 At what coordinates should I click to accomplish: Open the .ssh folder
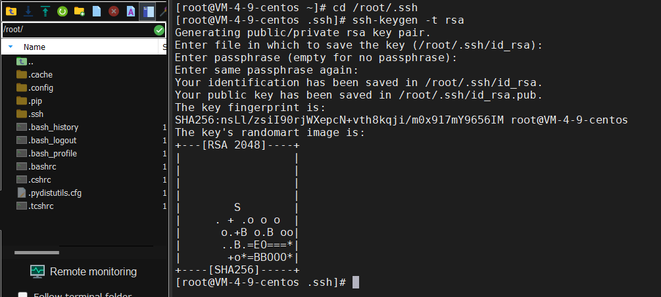30,114
